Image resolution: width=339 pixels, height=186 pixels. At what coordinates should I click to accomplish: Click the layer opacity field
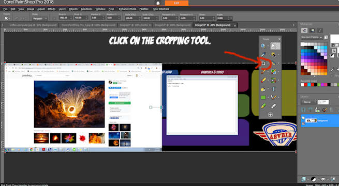pos(323,102)
